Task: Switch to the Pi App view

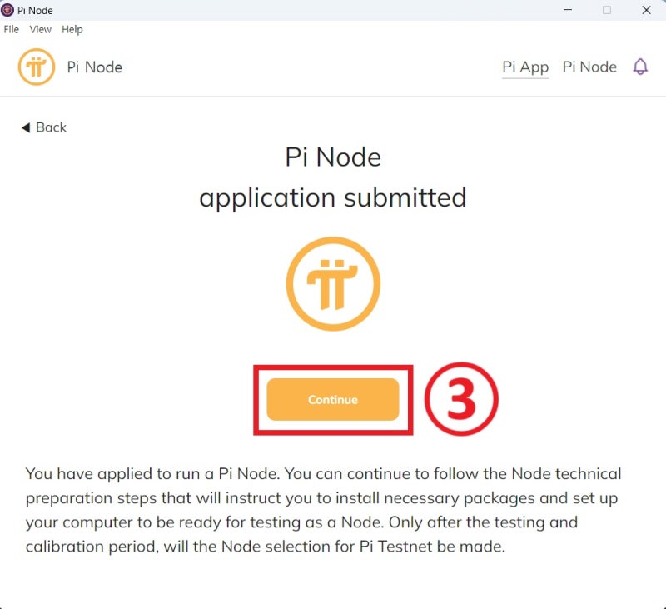Action: 524,67
